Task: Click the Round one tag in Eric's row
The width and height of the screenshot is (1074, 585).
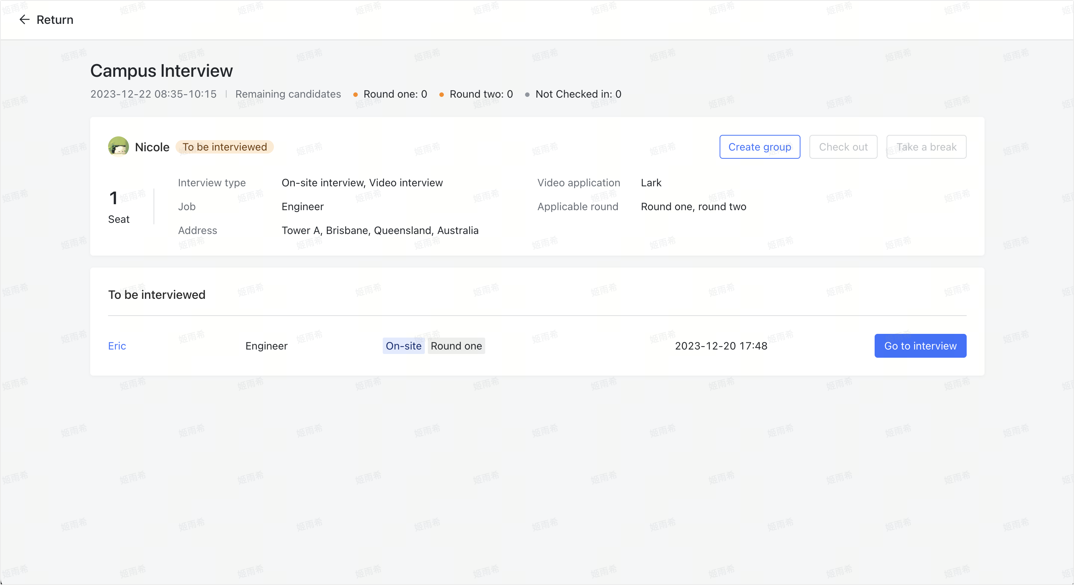Action: click(456, 346)
